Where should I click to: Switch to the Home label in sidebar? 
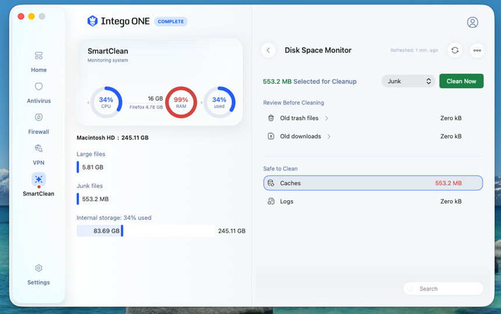38,70
